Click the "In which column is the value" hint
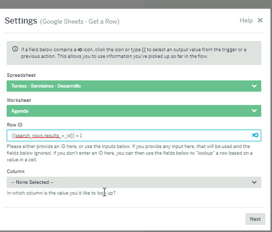The height and width of the screenshot is (232, 272). (61, 193)
